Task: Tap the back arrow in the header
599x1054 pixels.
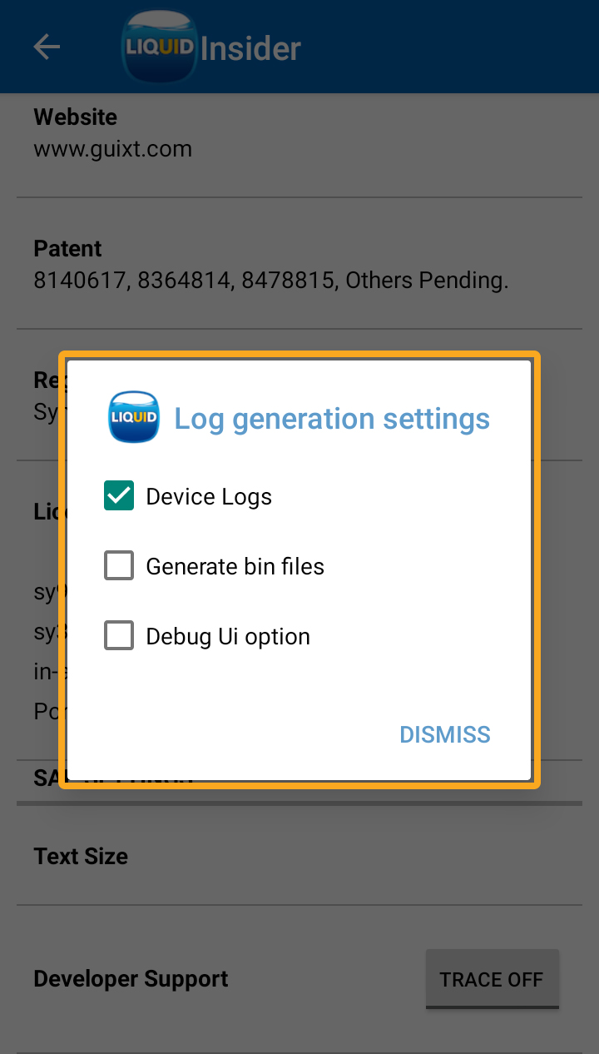Action: click(47, 47)
